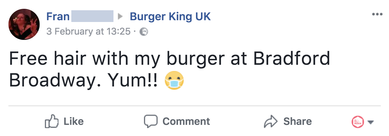This screenshot has height=136, width=389.
Task: Click the Share arrow icon
Action: point(270,122)
